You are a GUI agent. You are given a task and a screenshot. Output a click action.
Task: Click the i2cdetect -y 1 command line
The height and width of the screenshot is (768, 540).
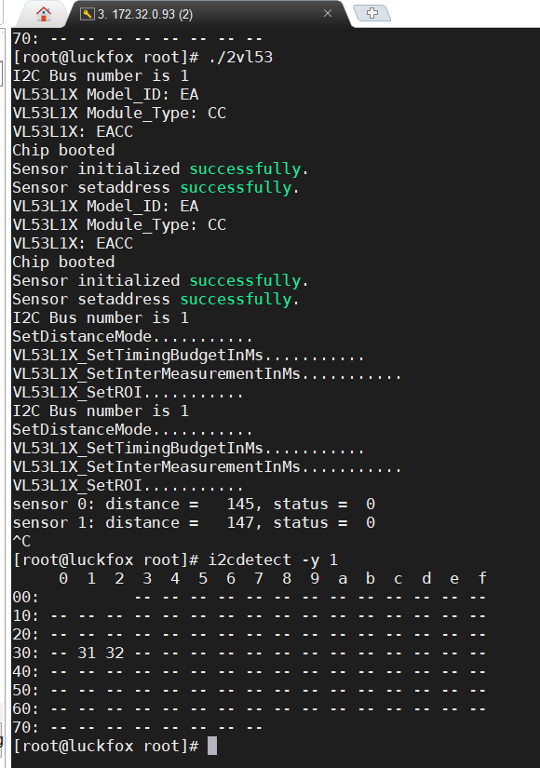(273, 559)
